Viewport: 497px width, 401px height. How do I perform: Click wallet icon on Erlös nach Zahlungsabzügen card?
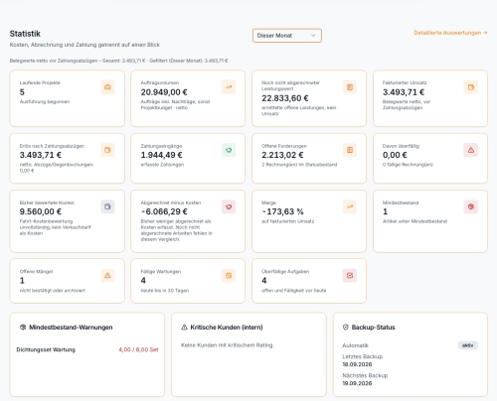(107, 150)
